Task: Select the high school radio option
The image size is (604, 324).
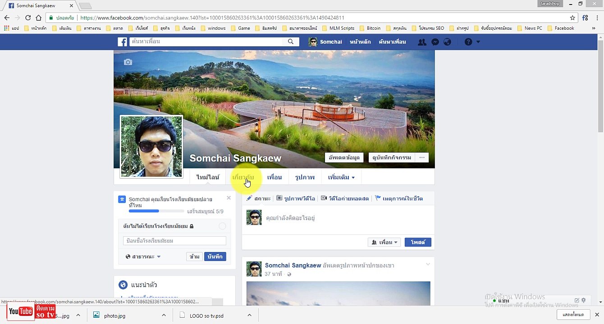Action: [x=222, y=226]
